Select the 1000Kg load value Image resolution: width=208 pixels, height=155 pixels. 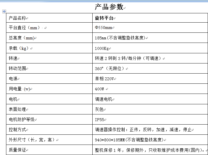[102, 48]
